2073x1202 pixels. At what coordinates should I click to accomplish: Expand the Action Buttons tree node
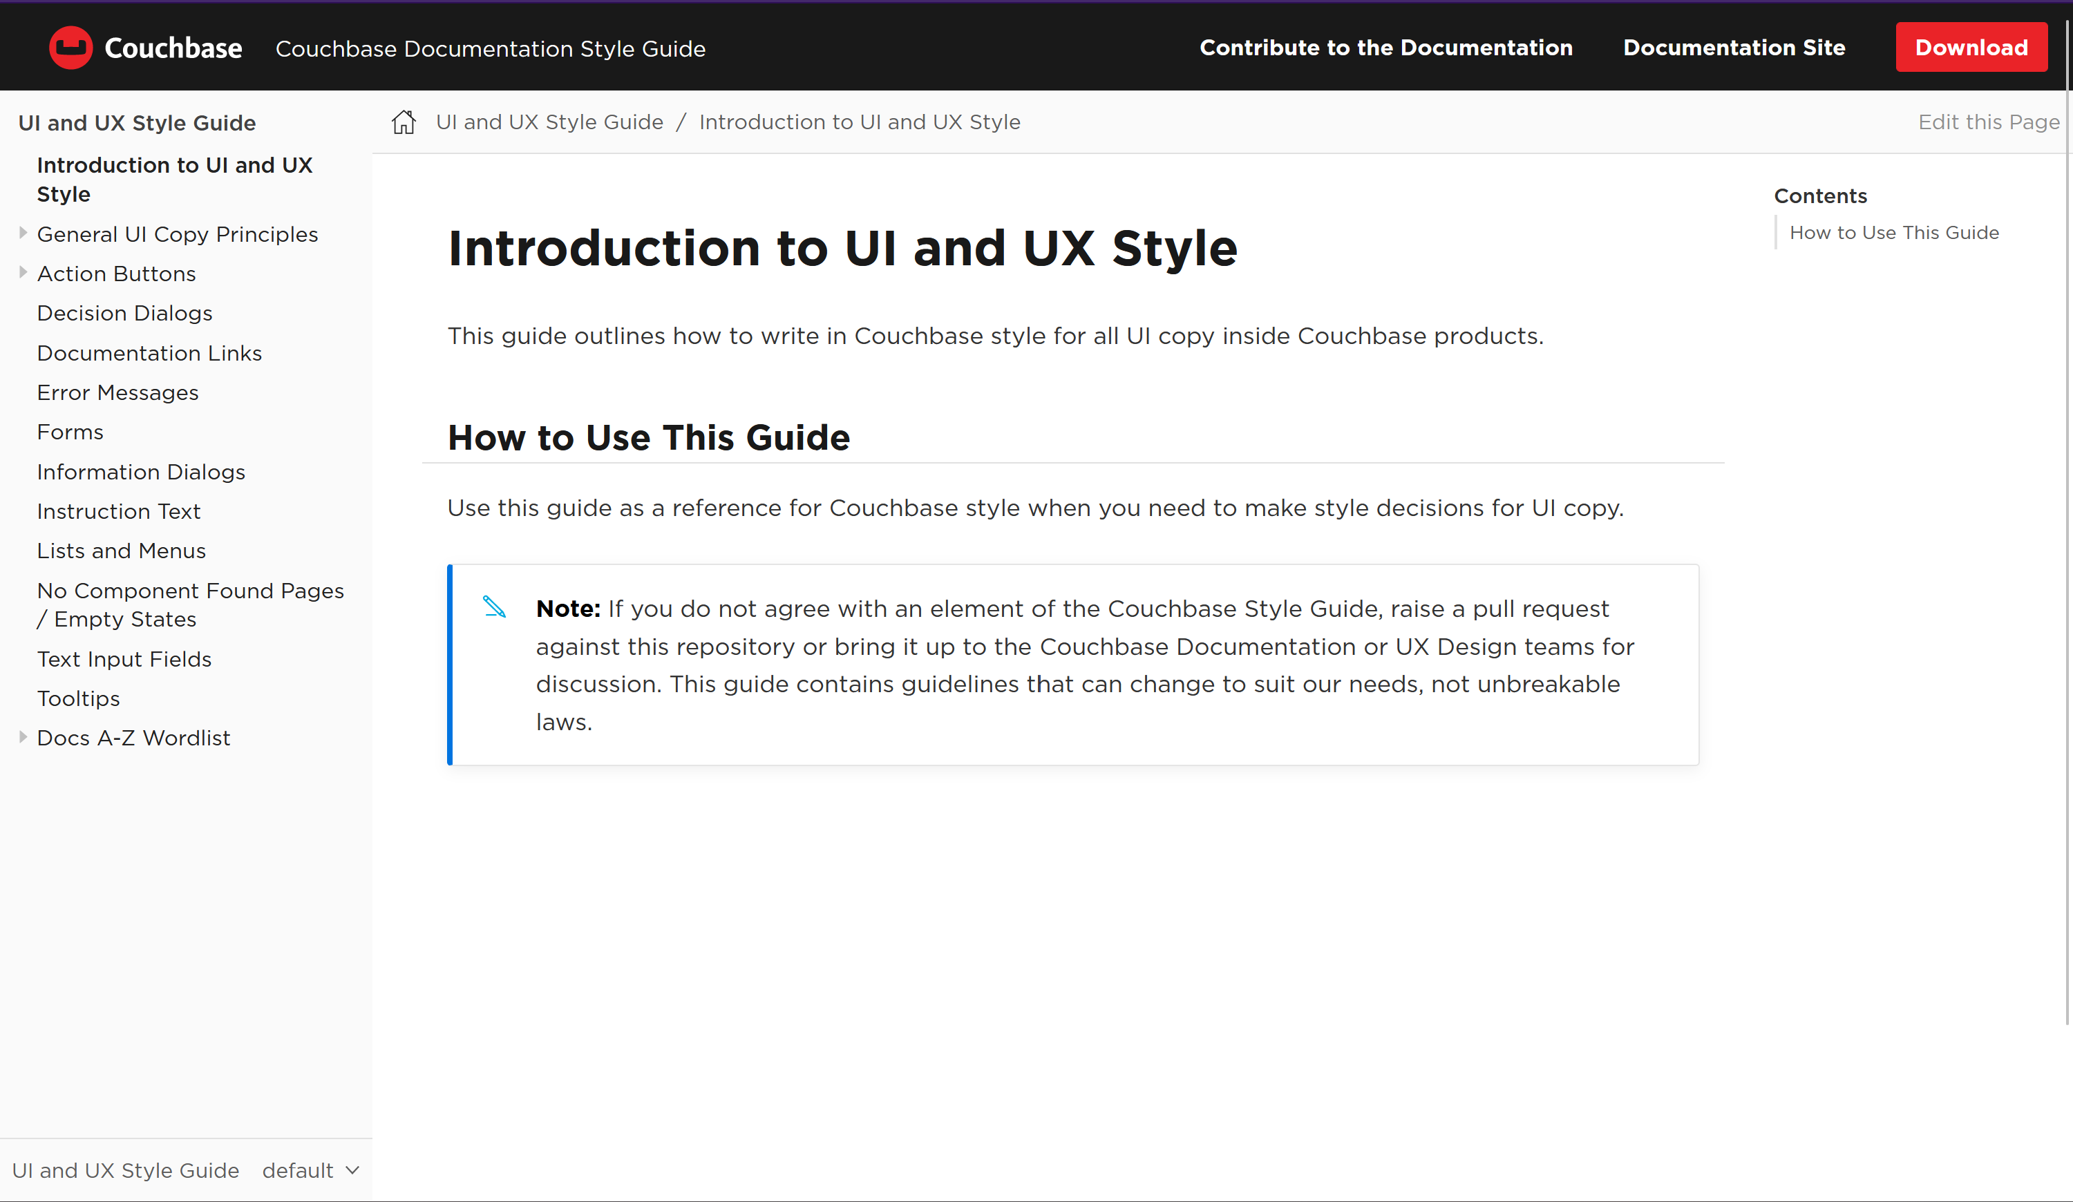point(23,273)
